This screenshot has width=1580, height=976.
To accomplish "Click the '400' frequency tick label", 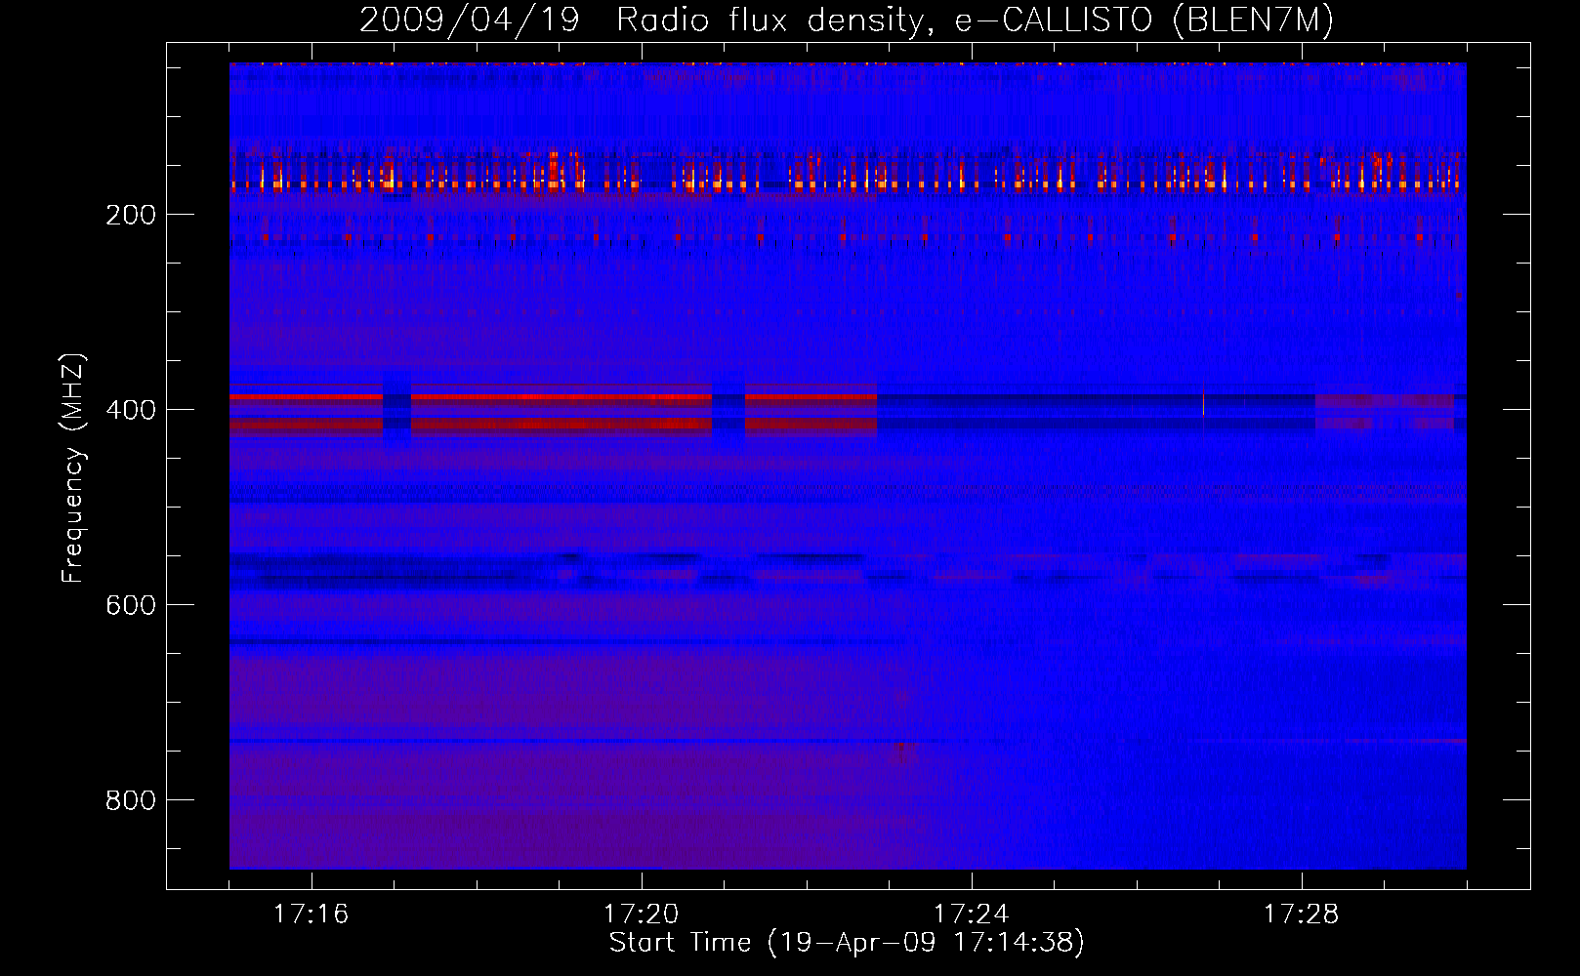I will [x=131, y=410].
